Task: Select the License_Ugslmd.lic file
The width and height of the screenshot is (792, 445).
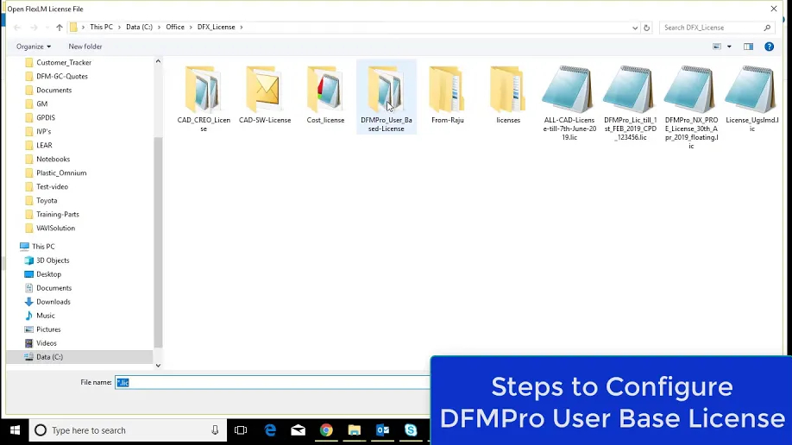Action: [x=751, y=98]
